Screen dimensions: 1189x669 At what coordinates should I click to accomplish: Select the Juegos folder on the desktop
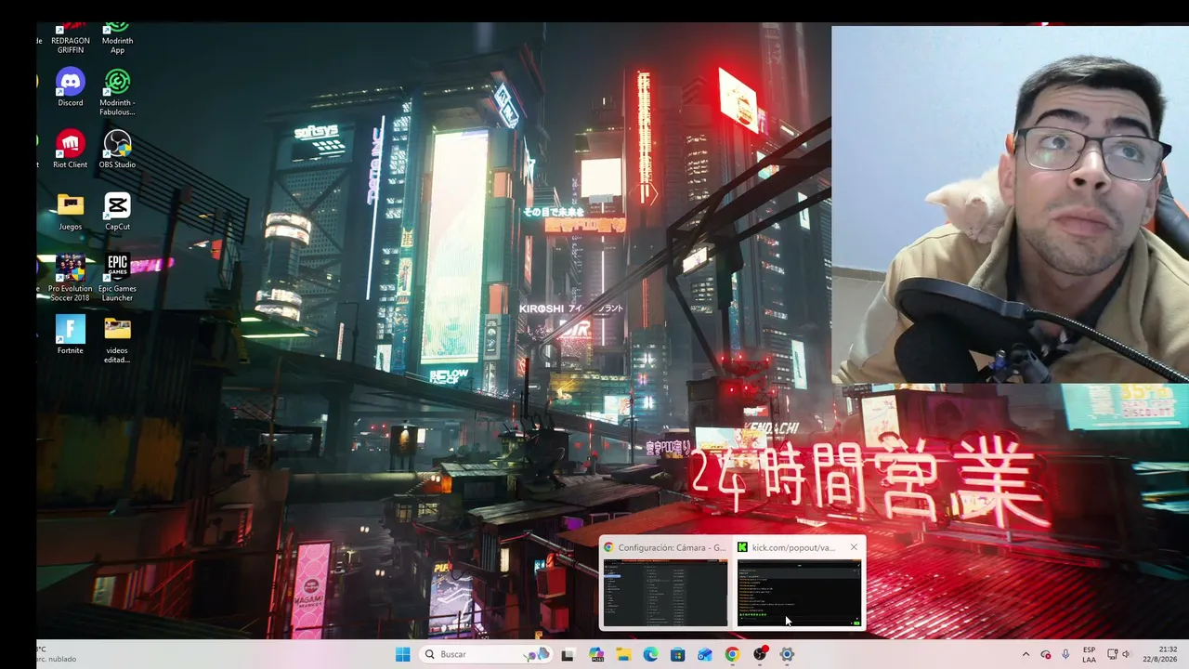[x=71, y=211]
